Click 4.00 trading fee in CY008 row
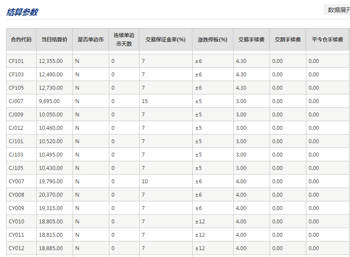350x257 pixels. click(241, 194)
